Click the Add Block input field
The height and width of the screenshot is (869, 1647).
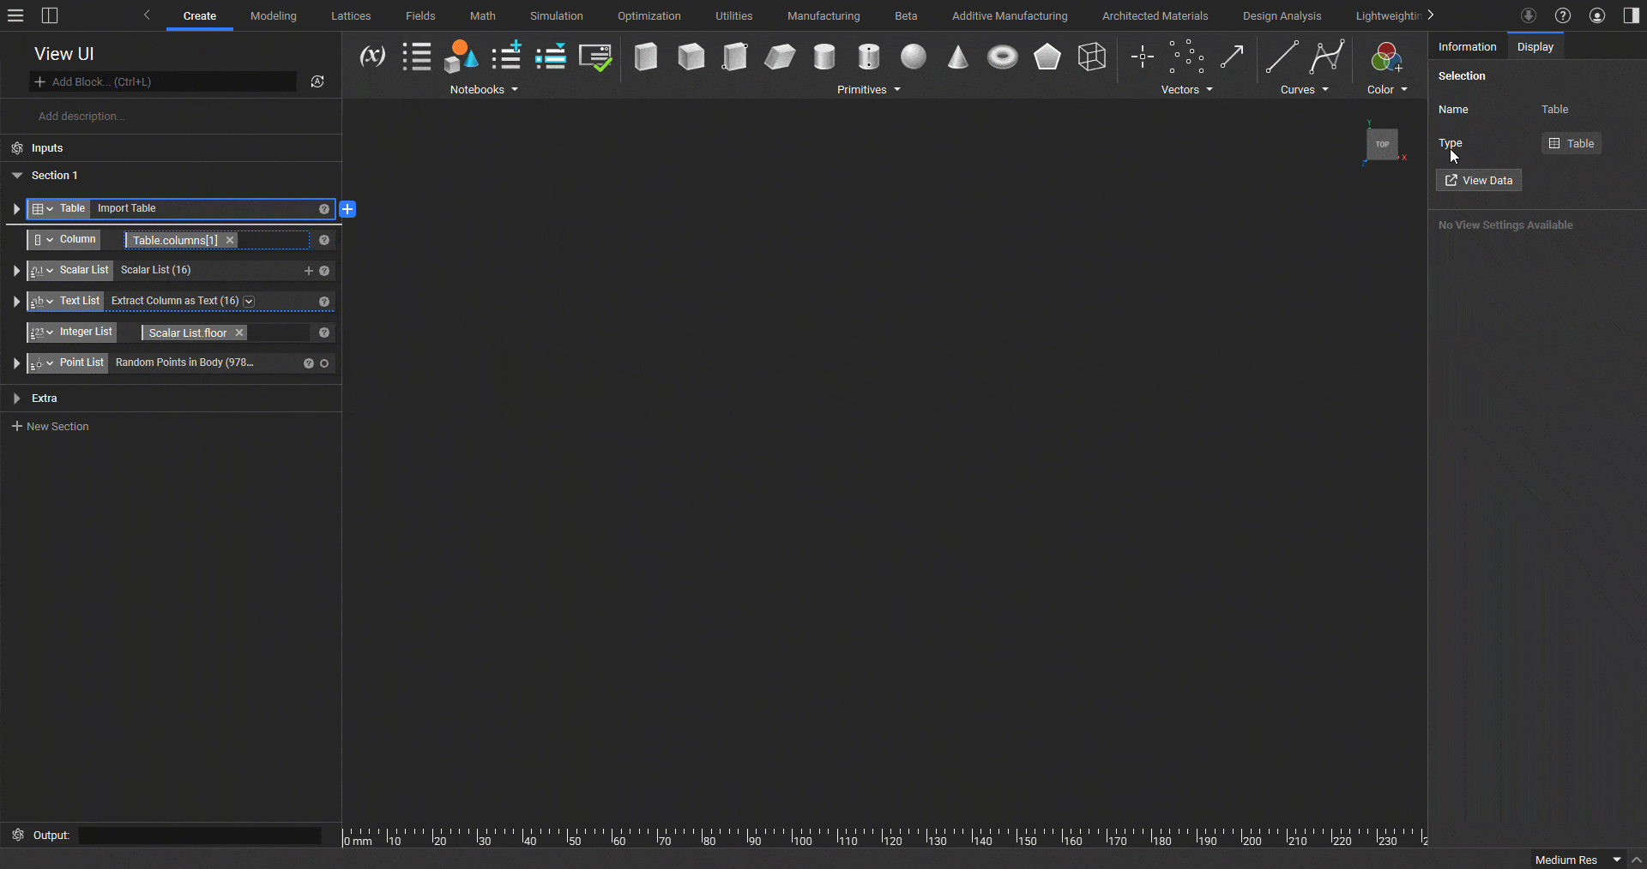click(163, 82)
